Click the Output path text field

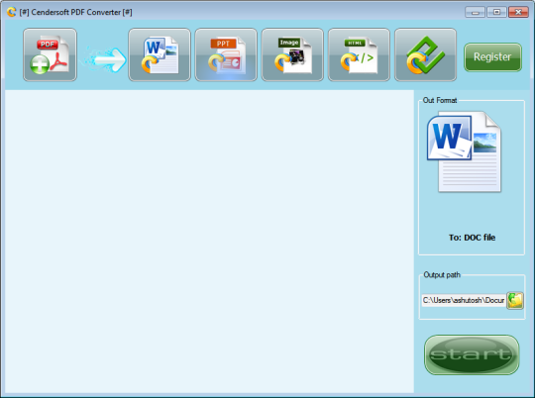(464, 300)
